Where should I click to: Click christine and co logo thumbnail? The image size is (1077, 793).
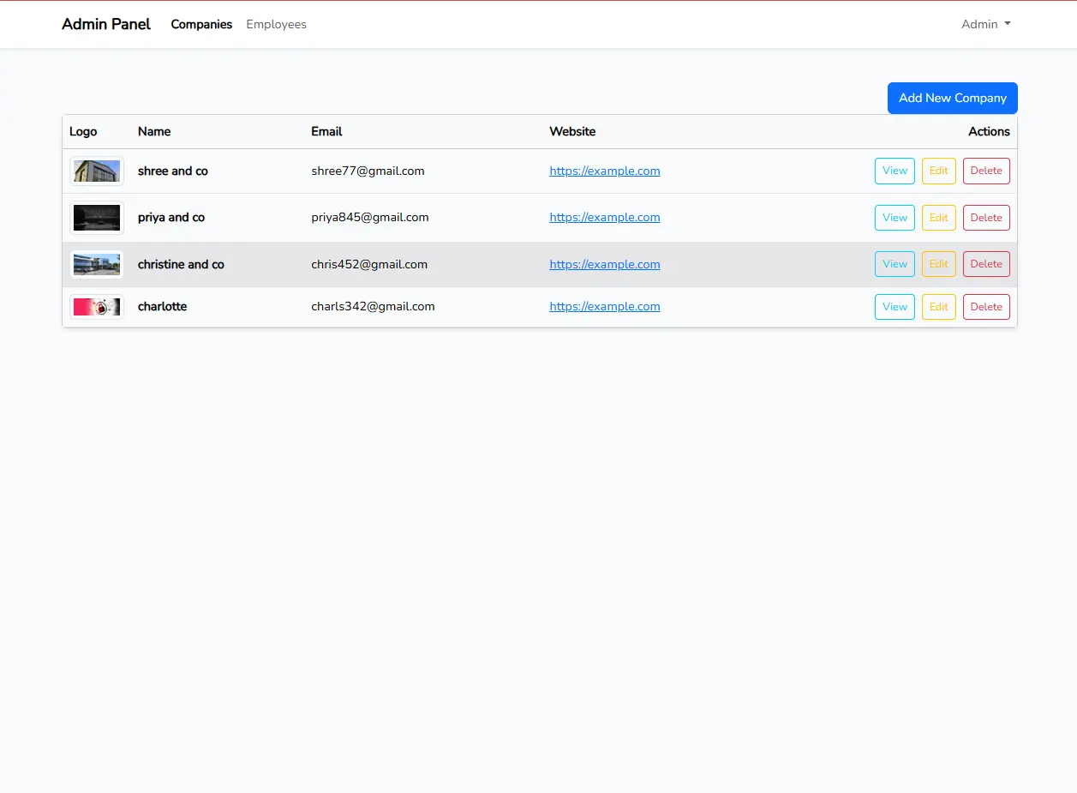click(x=97, y=264)
